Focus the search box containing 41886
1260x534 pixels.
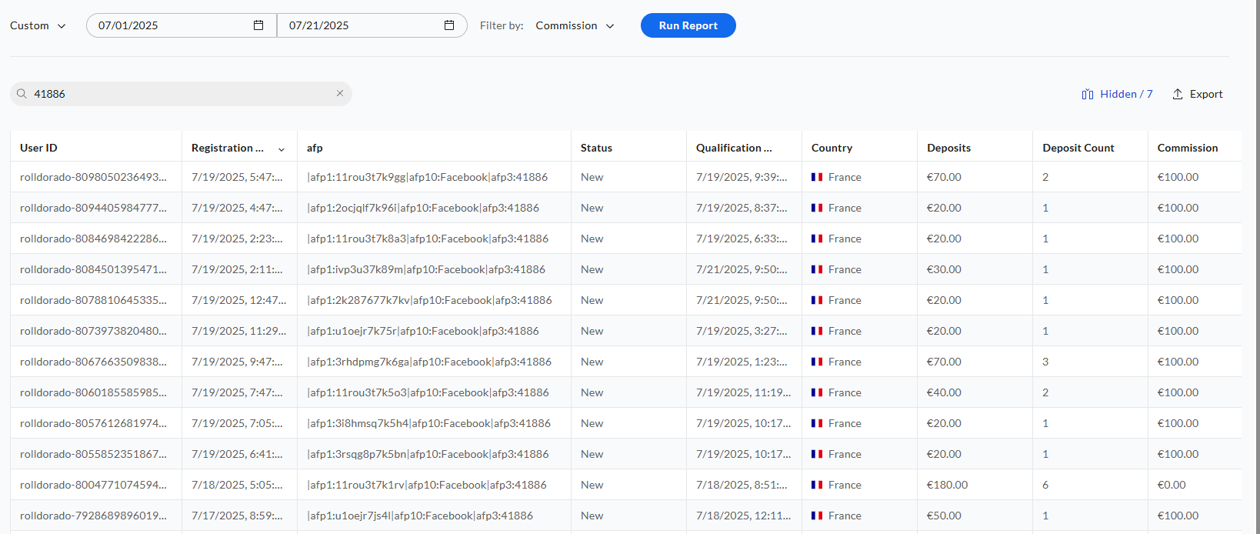[181, 94]
